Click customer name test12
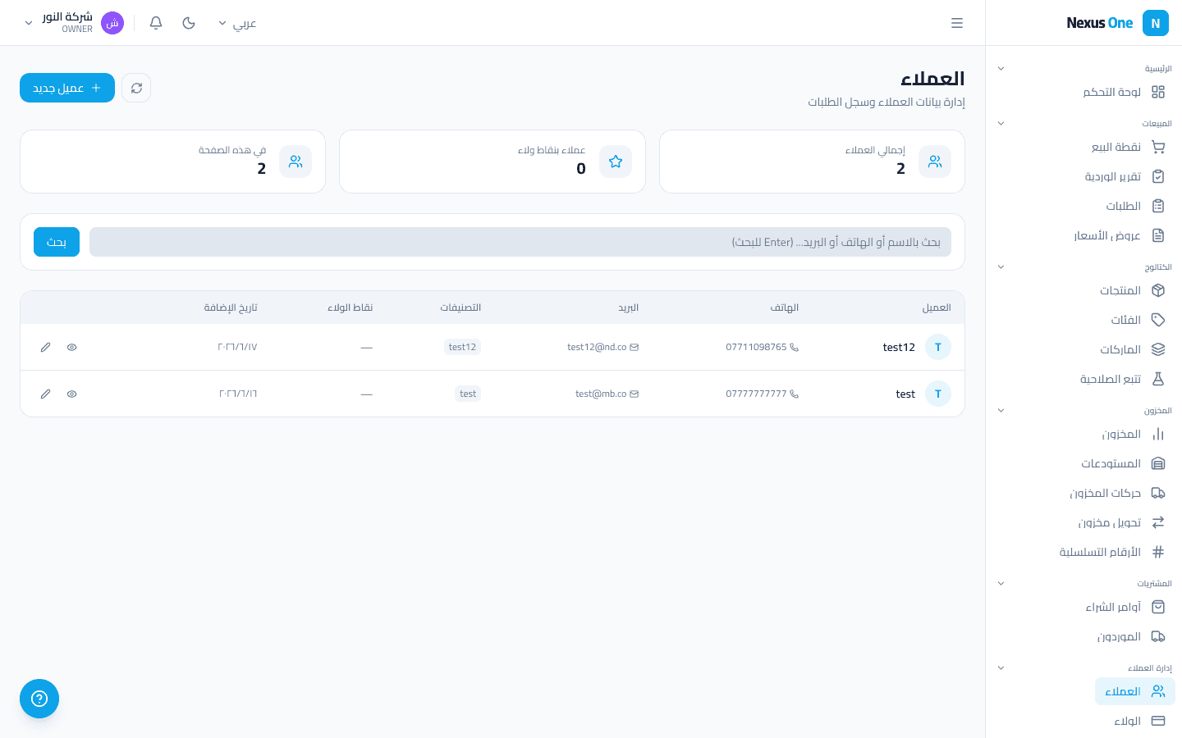The image size is (1182, 738). pos(899,347)
